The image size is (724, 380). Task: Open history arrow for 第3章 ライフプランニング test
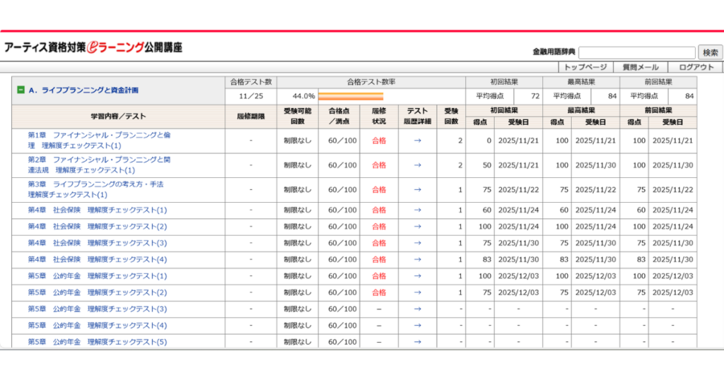417,190
